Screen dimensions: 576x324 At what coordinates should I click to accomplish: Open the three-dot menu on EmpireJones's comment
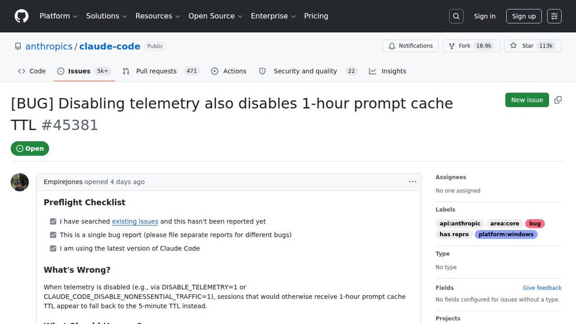pos(412,182)
